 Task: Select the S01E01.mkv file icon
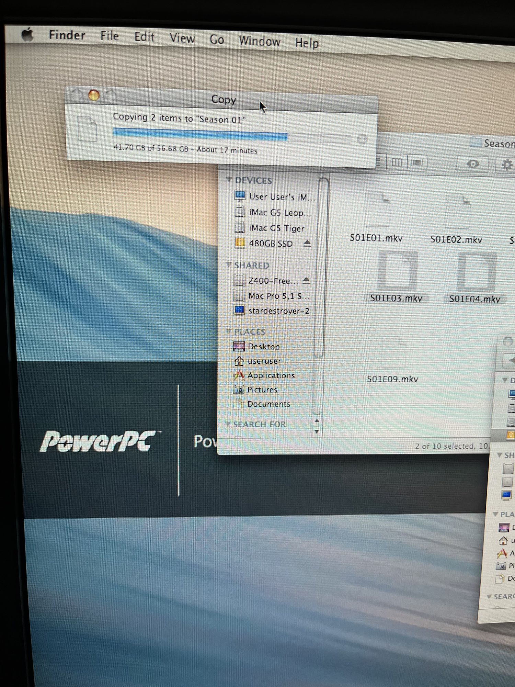[377, 210]
